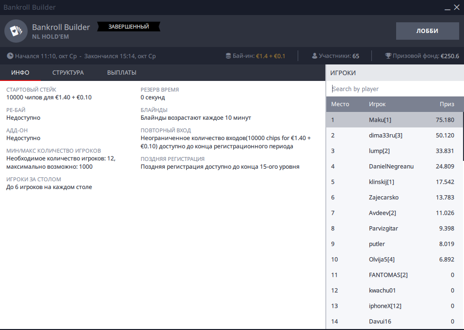464x330 pixels.
Task: Close the Bankroll Builder window
Action: tap(456, 7)
